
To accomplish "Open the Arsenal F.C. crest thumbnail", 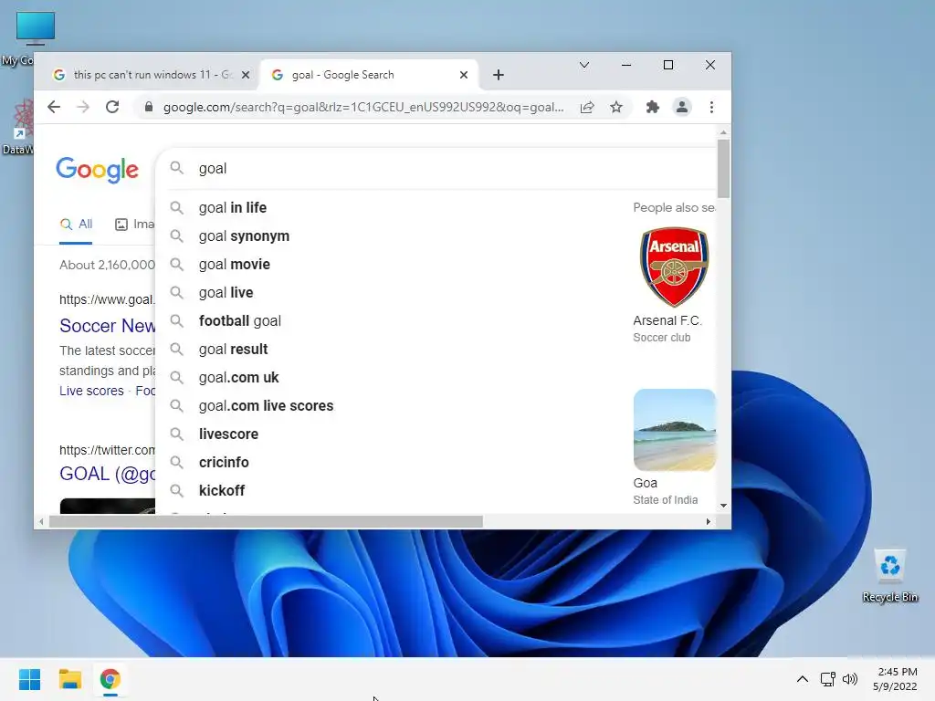I will point(674,267).
